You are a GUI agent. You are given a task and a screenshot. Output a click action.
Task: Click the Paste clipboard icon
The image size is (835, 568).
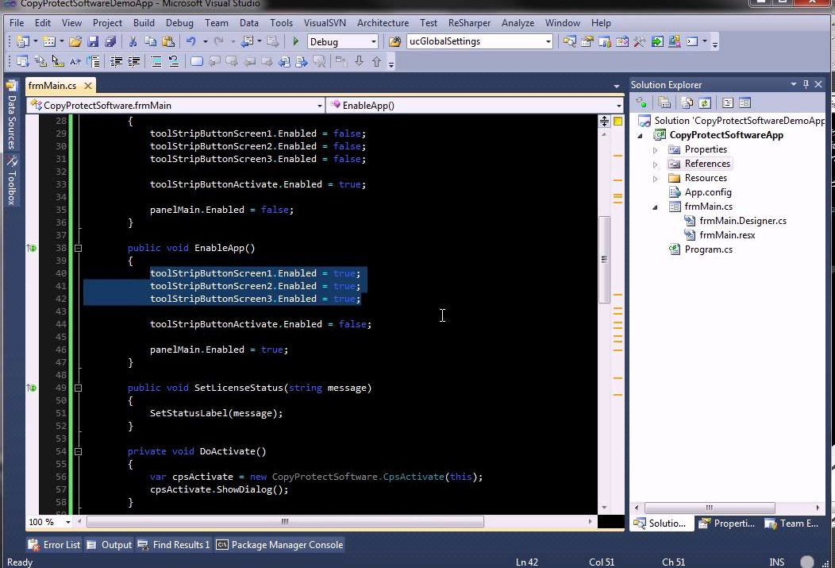tap(167, 41)
